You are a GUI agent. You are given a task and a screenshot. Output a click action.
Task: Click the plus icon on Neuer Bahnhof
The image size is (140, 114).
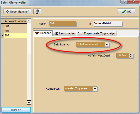pyautogui.click(x=8, y=12)
